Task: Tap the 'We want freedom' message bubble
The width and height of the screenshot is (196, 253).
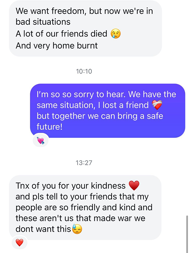Action: click(85, 28)
